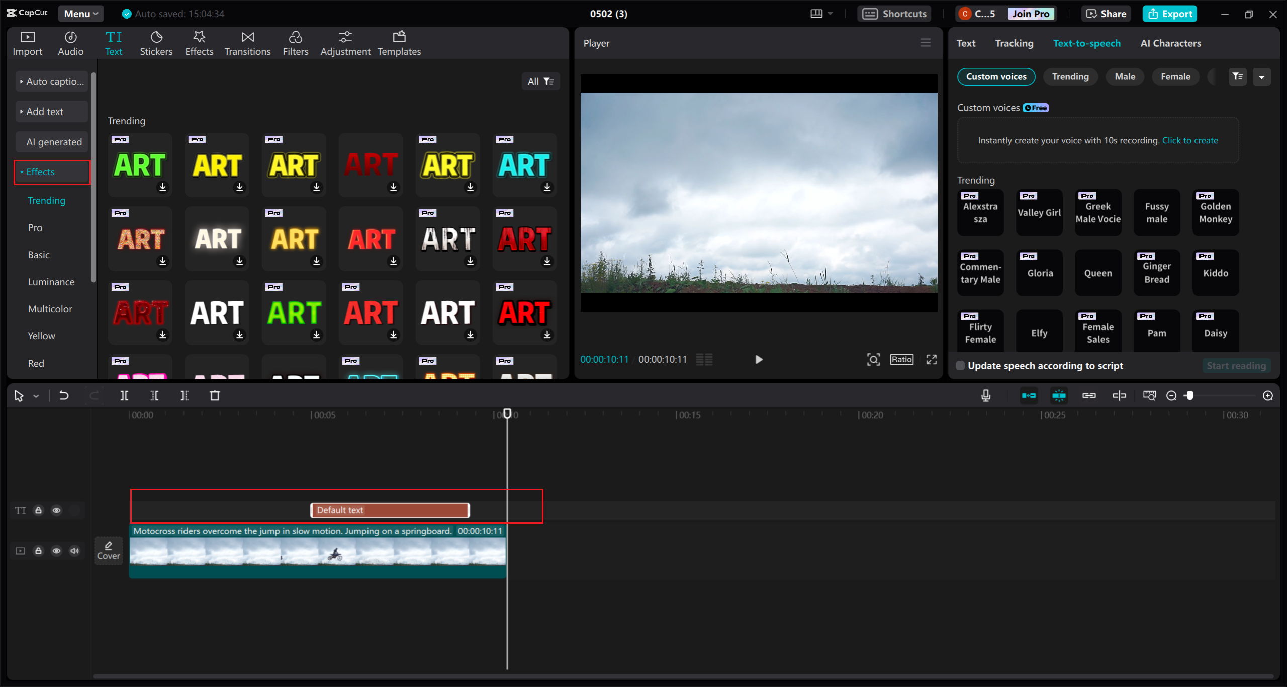Click the 'Click to create' link
Image resolution: width=1287 pixels, height=687 pixels.
[1190, 140]
